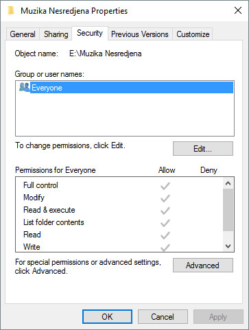Click the Edit... permissions button

[x=203, y=149]
